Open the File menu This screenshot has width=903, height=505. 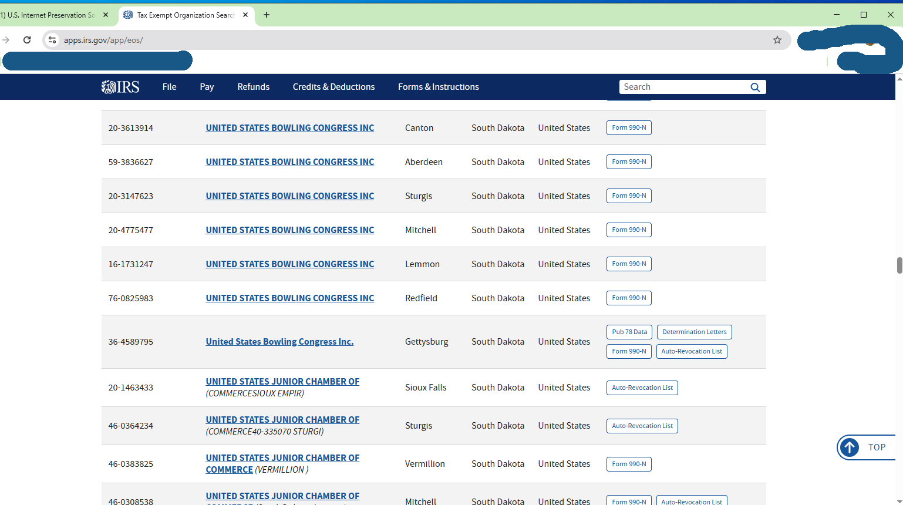tap(169, 87)
